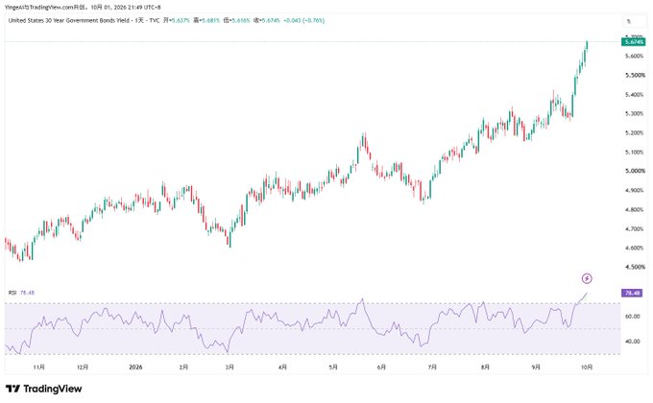The width and height of the screenshot is (653, 403).
Task: Click the 4月 time axis label
Action: point(282,367)
